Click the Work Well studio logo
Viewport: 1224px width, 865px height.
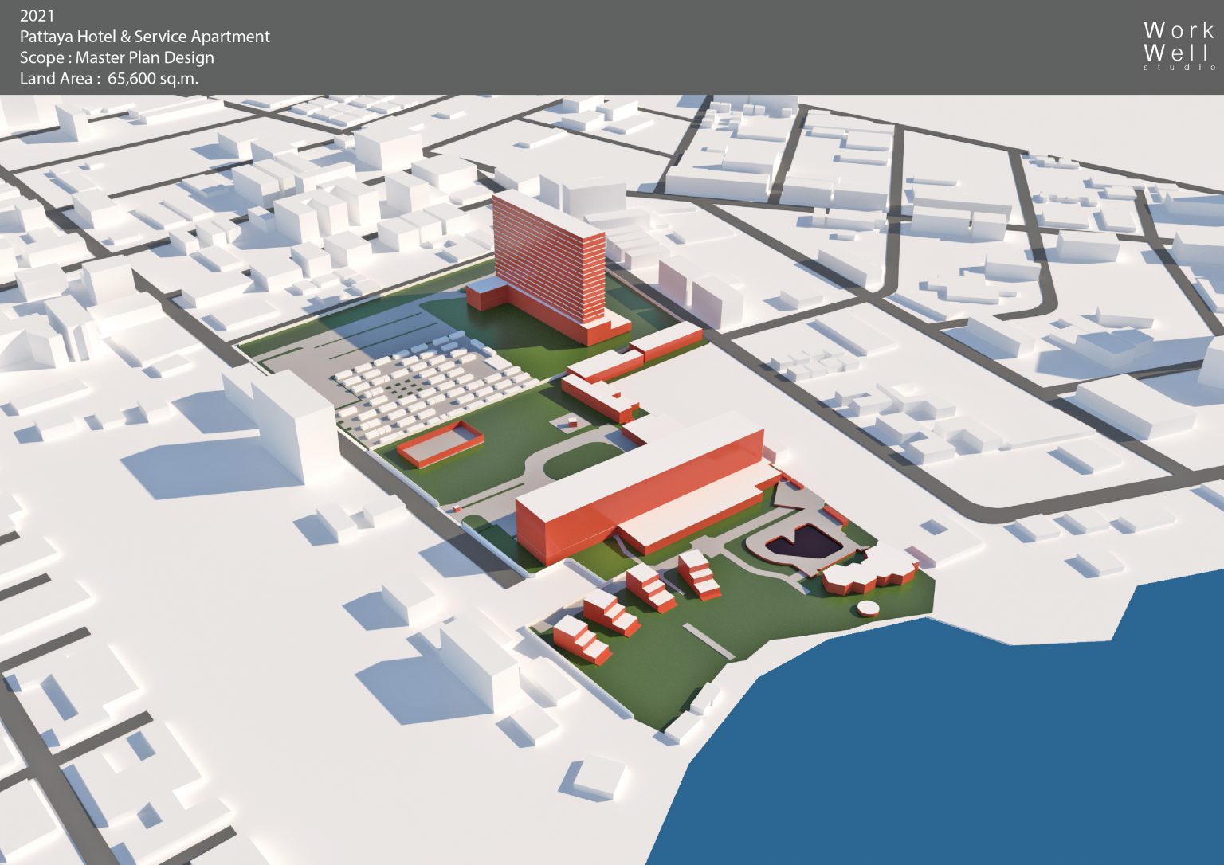(x=1179, y=46)
